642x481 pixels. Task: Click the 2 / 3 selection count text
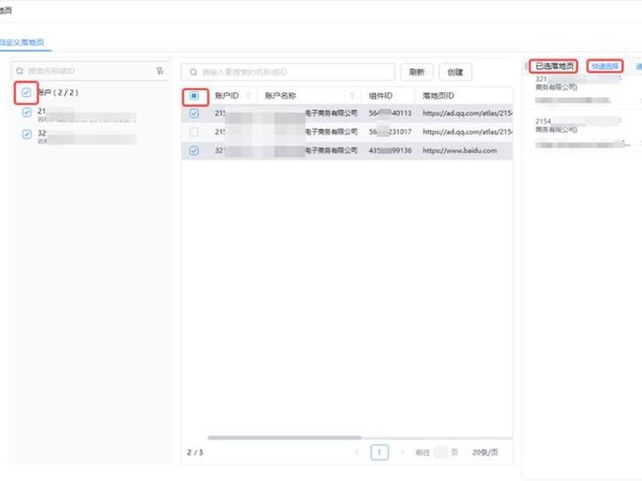point(195,452)
